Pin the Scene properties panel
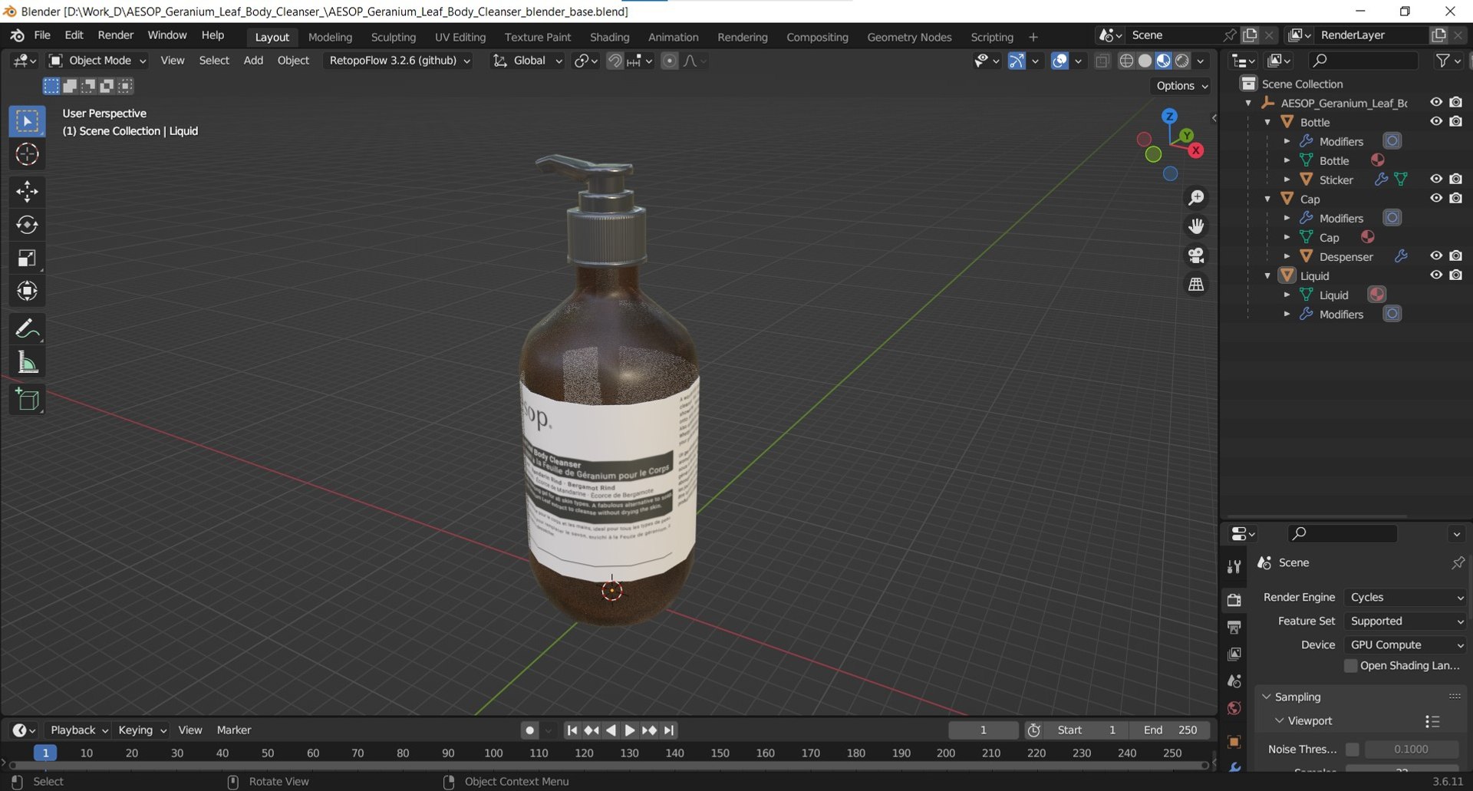The height and width of the screenshot is (791, 1473). 1458,562
